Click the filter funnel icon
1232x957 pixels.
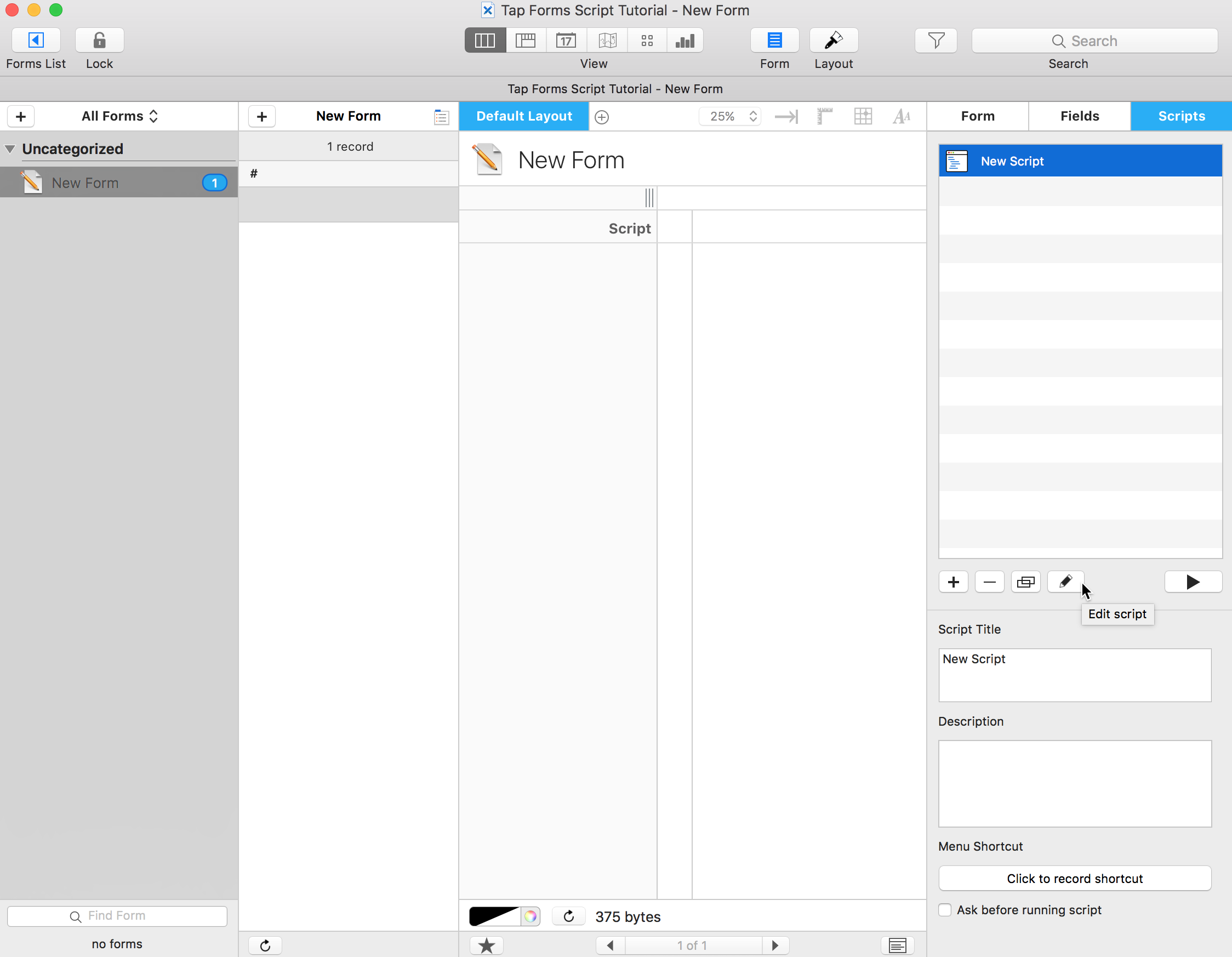(x=936, y=41)
